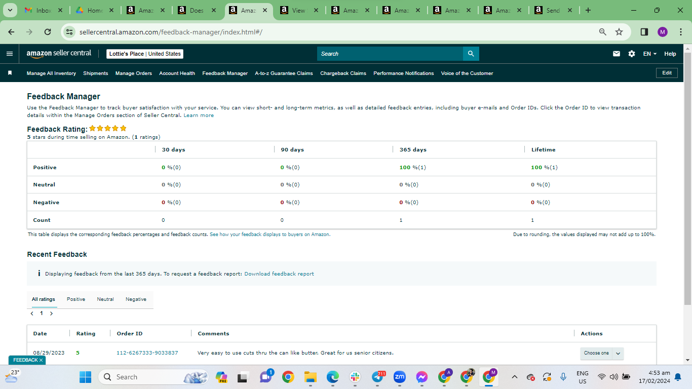The width and height of the screenshot is (692, 389).
Task: Click the Learn more link
Action: [x=199, y=115]
